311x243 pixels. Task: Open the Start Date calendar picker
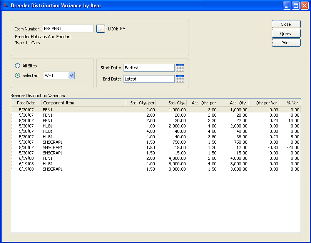coord(179,68)
